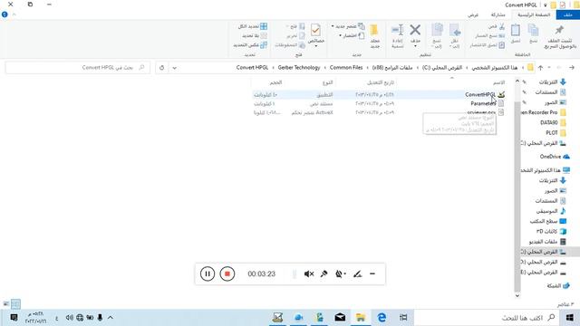Screen dimensions: 580x326
Task: Pause the screen recording
Action: tap(208, 273)
